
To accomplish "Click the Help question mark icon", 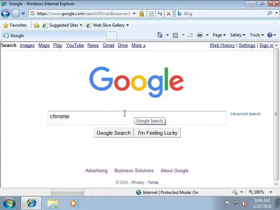I will [269, 35].
